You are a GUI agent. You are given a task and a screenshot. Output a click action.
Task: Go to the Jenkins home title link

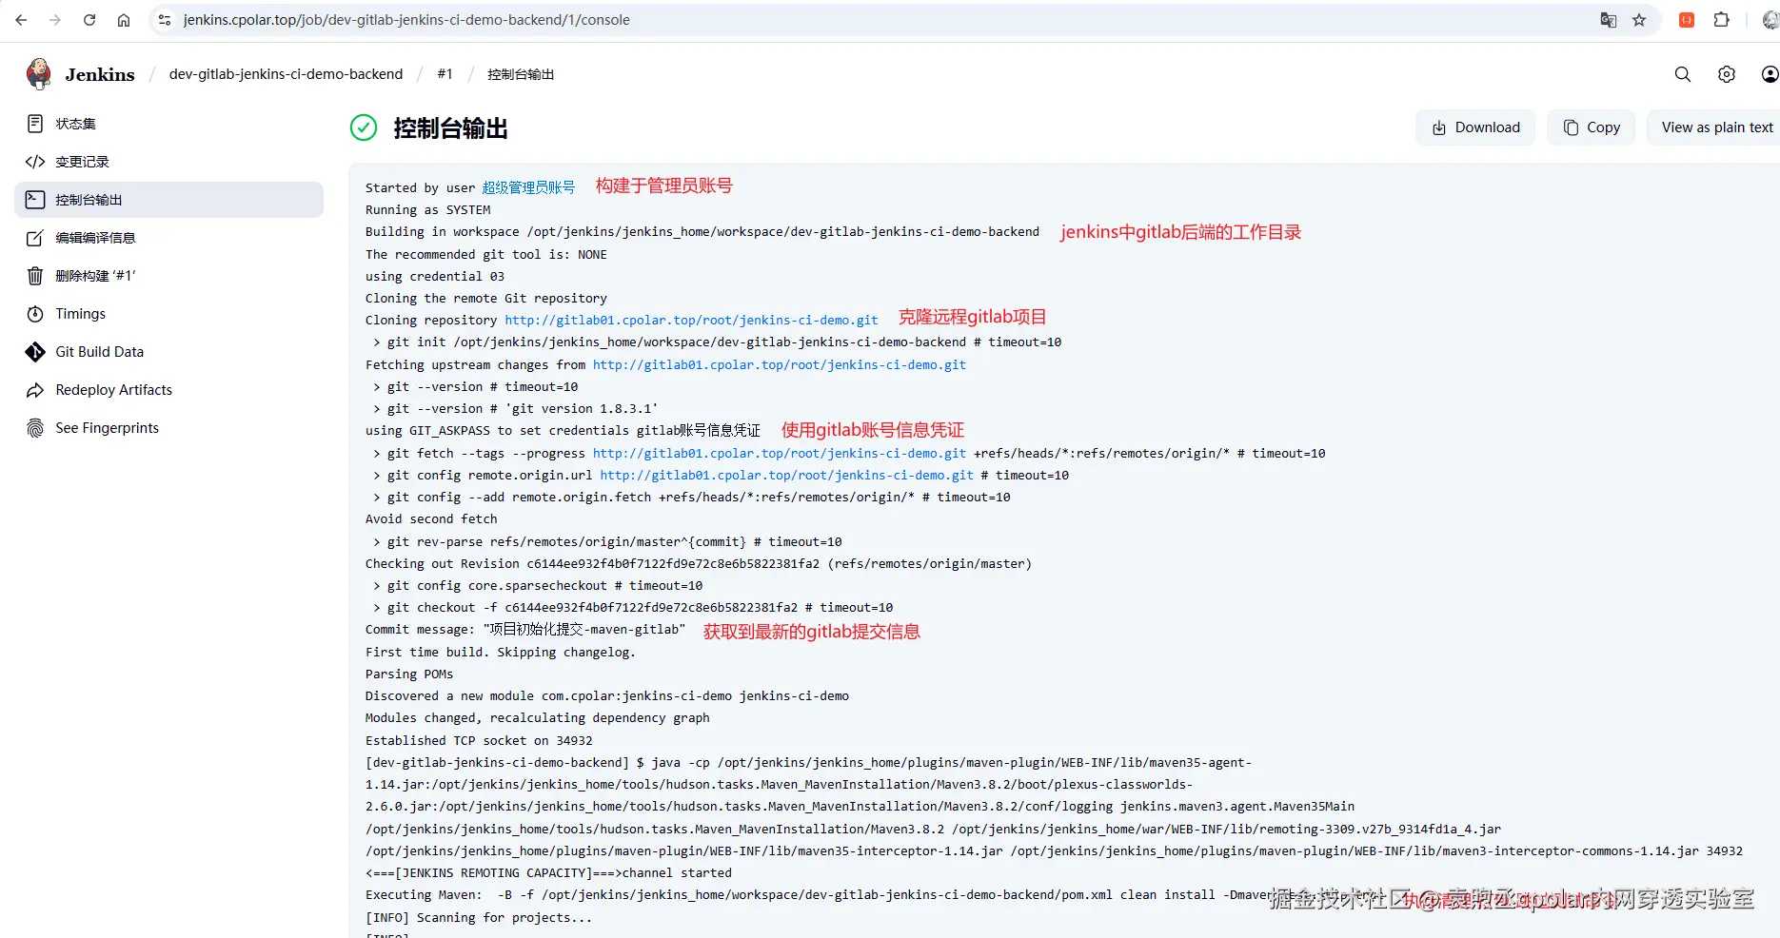[100, 74]
